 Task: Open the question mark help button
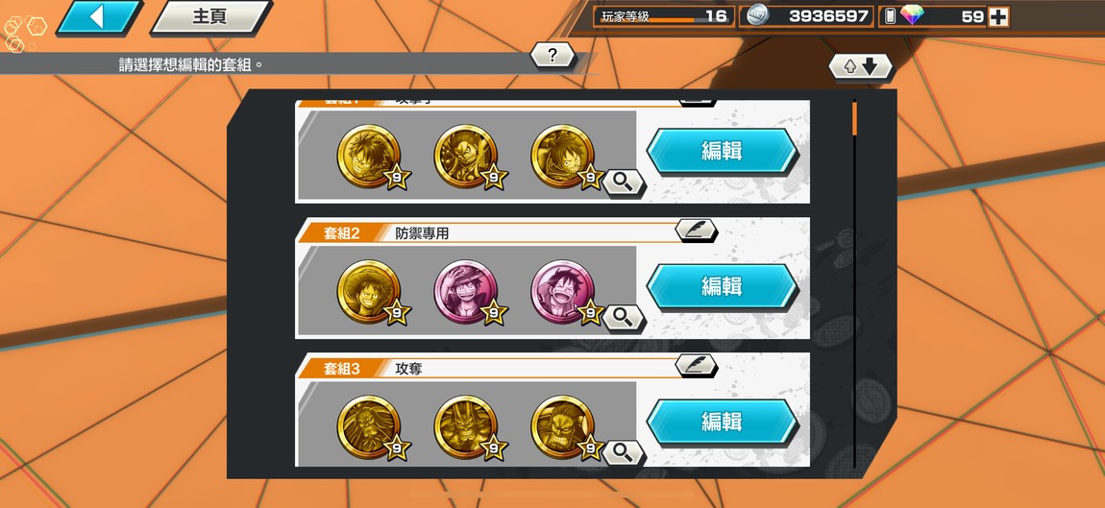point(552,56)
